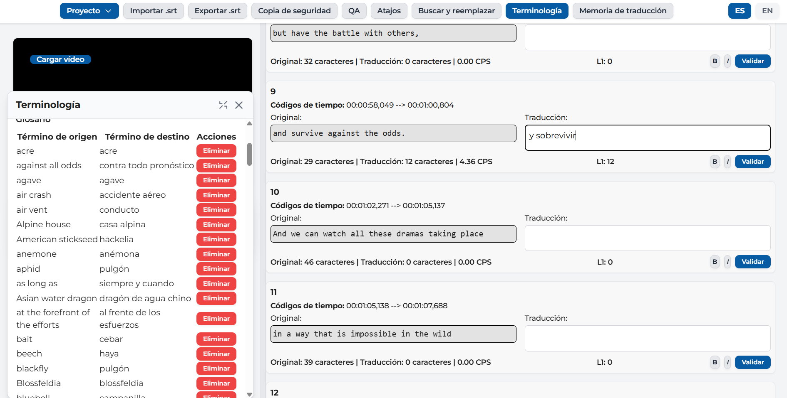Delete the 'blackfly' glossary entry
Viewport: 787px width, 398px height.
(x=216, y=369)
